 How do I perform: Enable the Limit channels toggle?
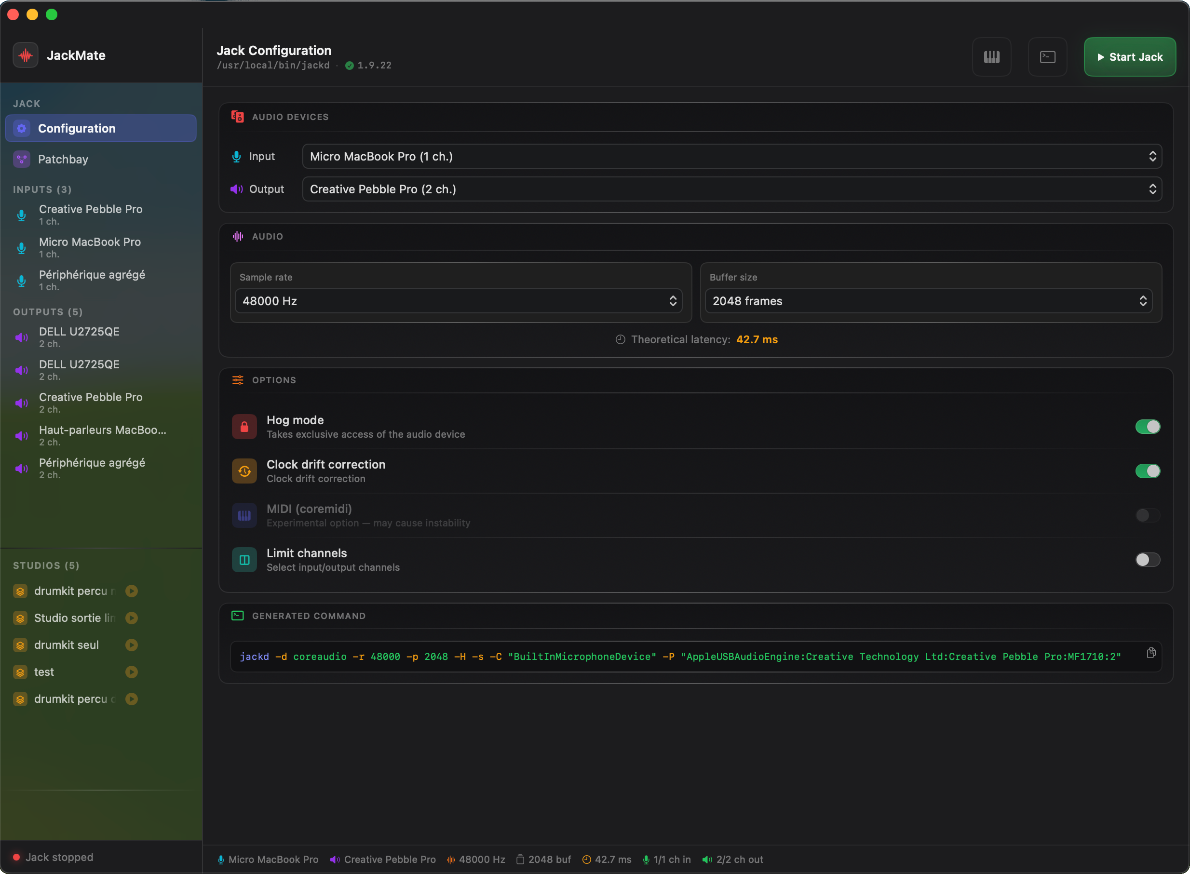point(1147,560)
